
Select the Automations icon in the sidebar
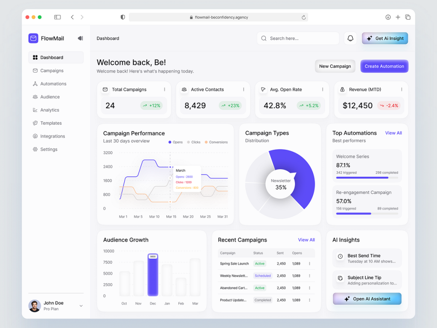point(36,84)
